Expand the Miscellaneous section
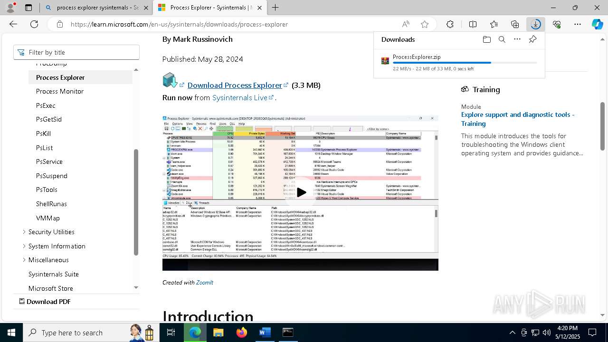 [24, 260]
